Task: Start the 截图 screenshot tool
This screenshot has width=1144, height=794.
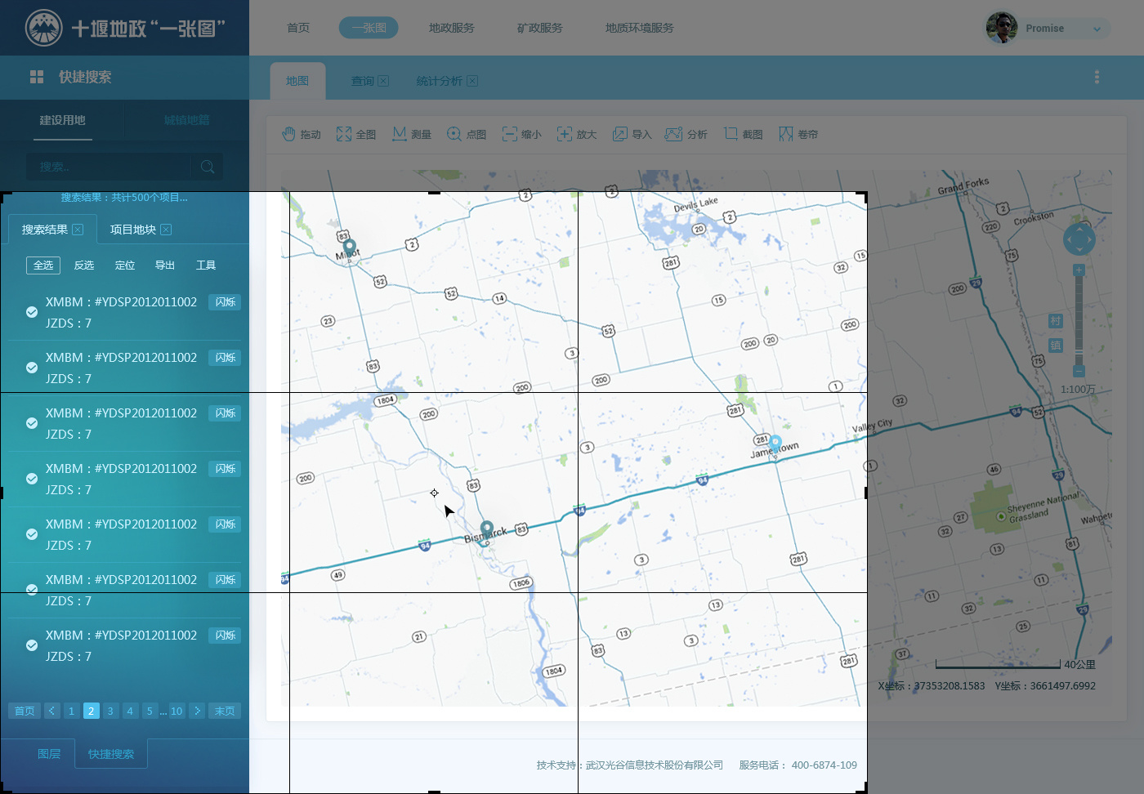Action: (x=743, y=134)
